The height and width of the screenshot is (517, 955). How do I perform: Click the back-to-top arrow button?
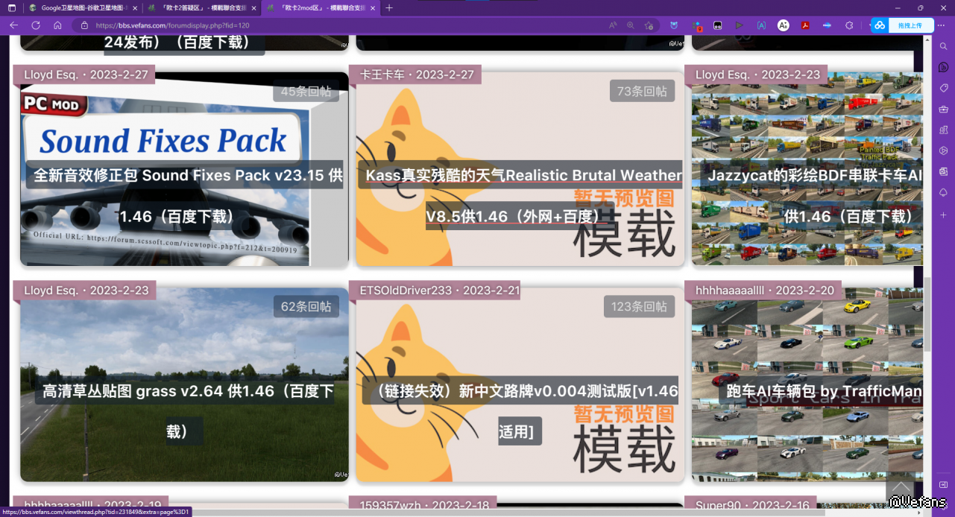click(899, 488)
